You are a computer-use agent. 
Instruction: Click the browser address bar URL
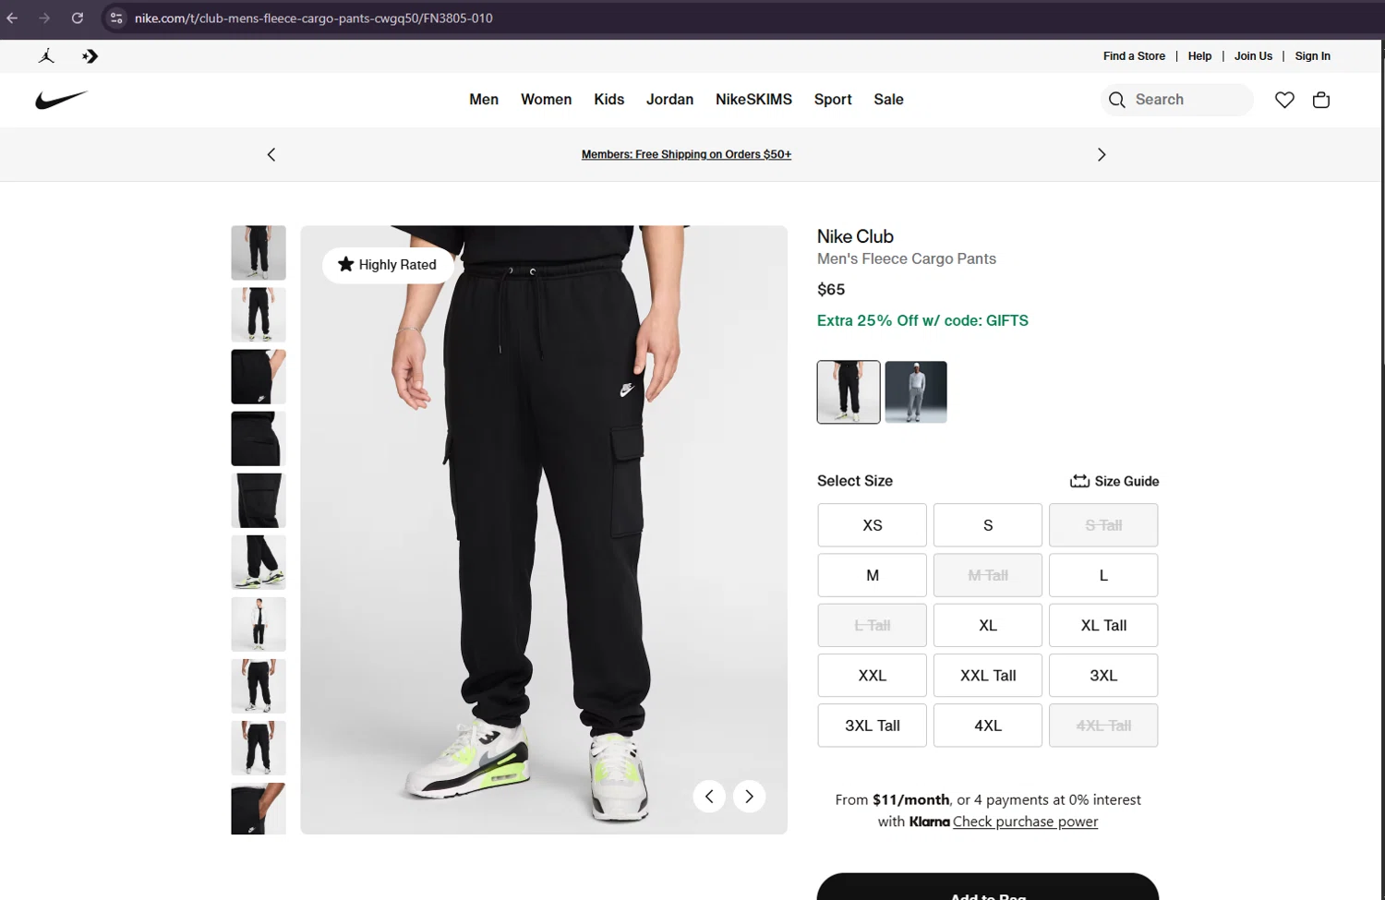tap(314, 18)
